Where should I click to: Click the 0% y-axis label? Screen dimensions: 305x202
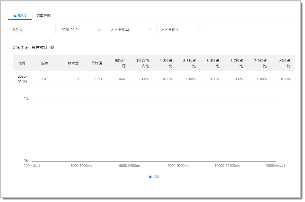[26, 161]
